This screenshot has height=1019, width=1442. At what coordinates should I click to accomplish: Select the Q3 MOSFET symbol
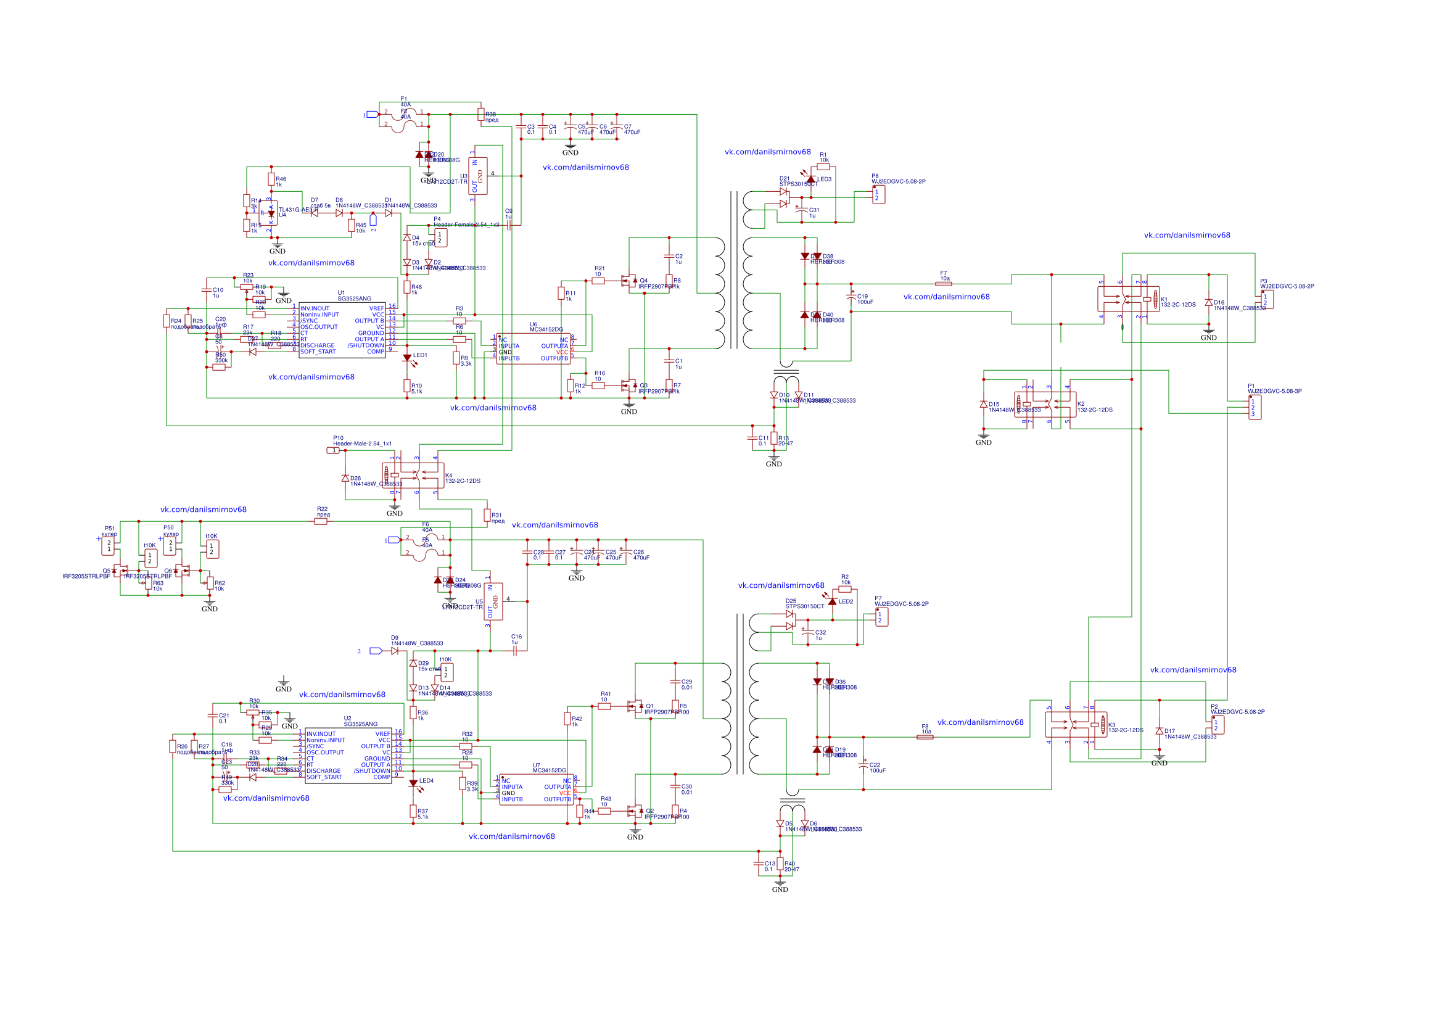click(628, 385)
